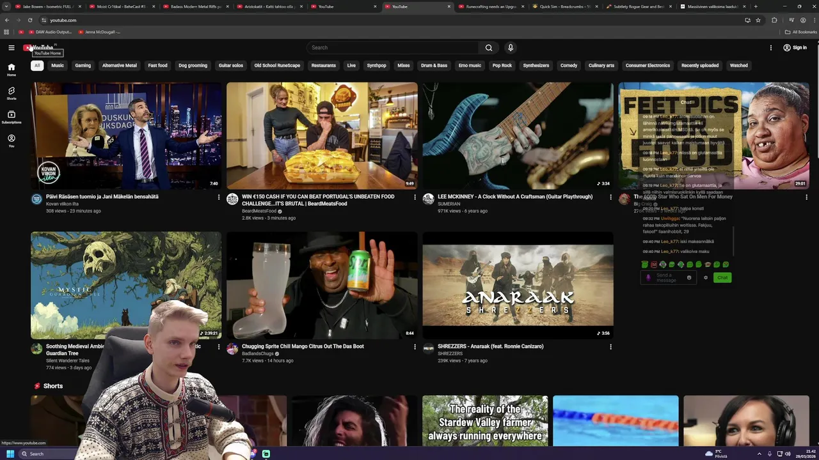
Task: Switch to Runecrafting needs an Upgrade tab
Action: coord(490,6)
